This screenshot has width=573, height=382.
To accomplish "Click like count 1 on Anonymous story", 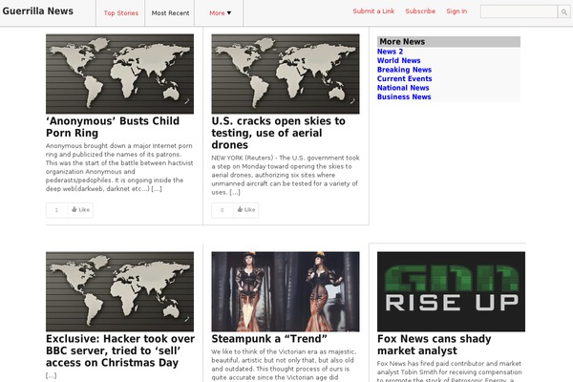I will [x=56, y=210].
